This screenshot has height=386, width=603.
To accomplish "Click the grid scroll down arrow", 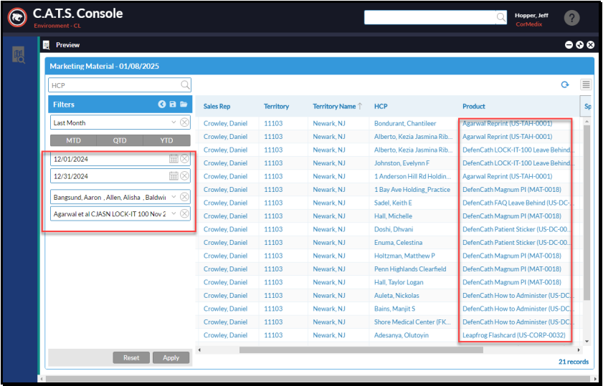I will 587,341.
